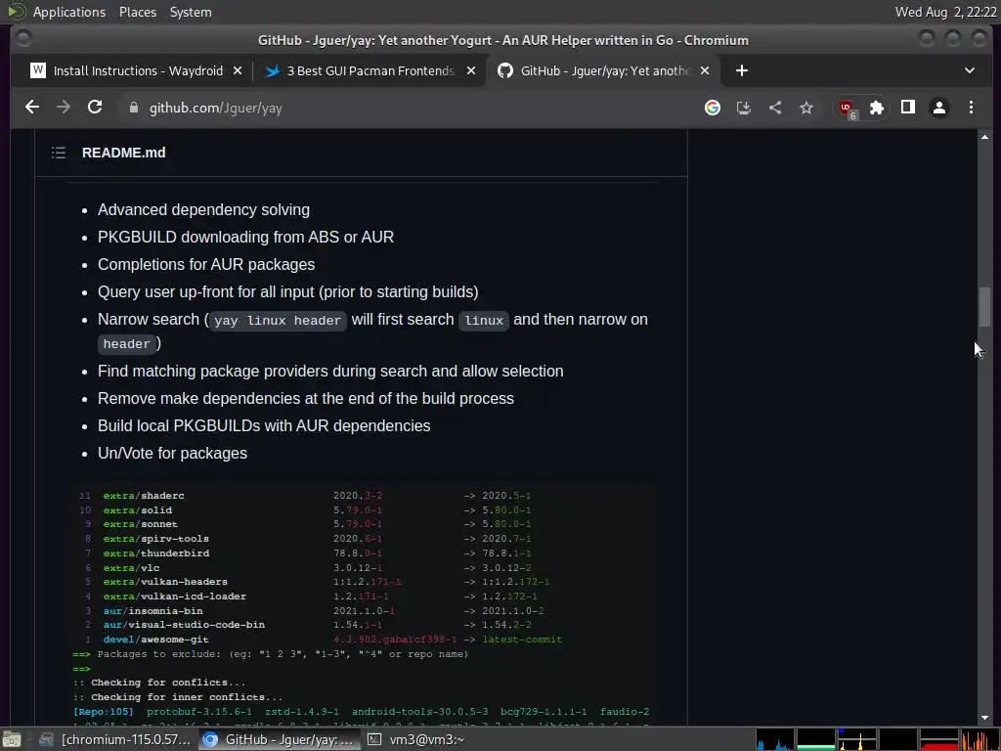Click 'Build local PKGBUILDs with AUR dependencies'
1001x751 pixels.
[x=264, y=426]
